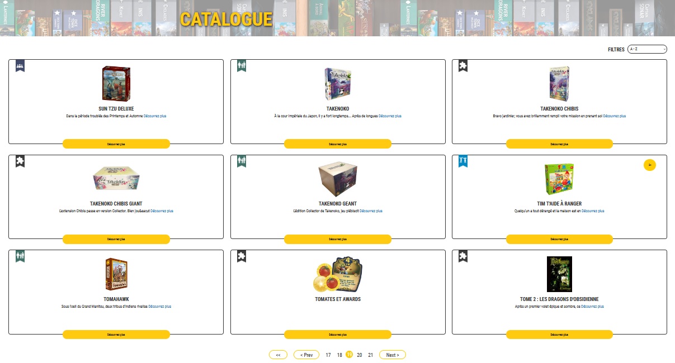Screen dimensions: 675x363
Task: Click the puzzle-piece icon on Tome 2 Dragons d'Obsidienne card
Action: [463, 256]
